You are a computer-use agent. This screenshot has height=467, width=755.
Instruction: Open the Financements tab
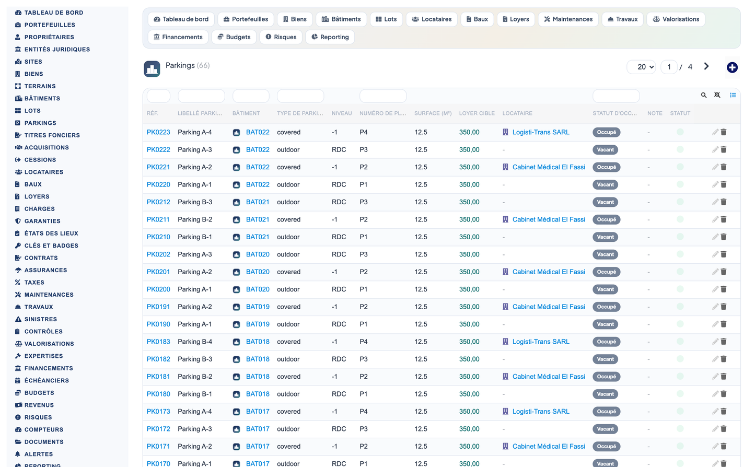pos(178,37)
